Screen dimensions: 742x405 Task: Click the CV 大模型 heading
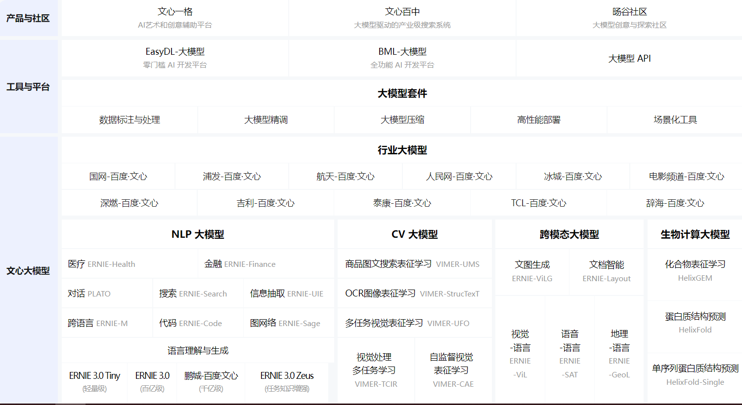(415, 234)
